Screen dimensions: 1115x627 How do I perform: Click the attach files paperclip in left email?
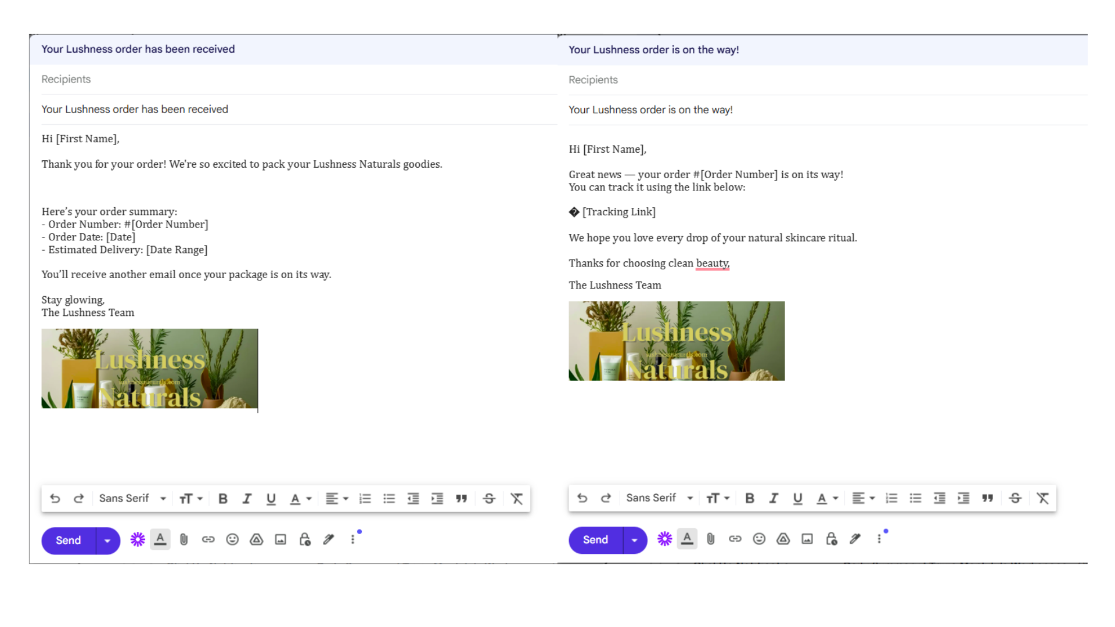[184, 540]
